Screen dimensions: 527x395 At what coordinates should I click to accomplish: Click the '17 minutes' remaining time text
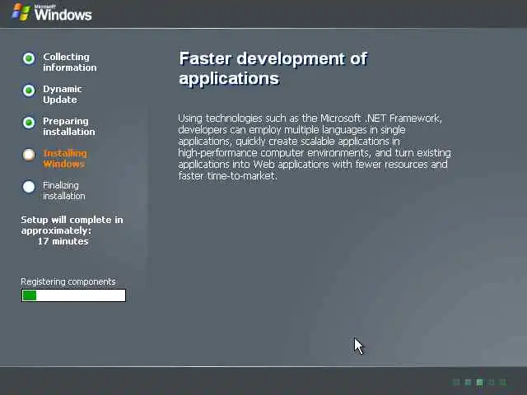click(63, 241)
